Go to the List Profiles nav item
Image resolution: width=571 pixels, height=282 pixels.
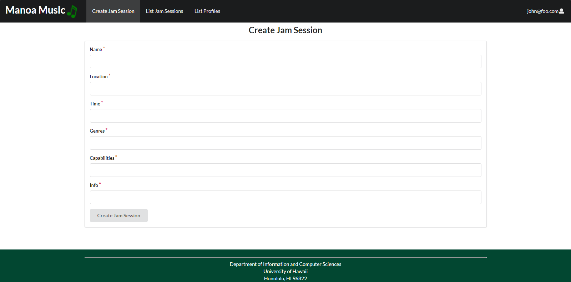point(207,11)
